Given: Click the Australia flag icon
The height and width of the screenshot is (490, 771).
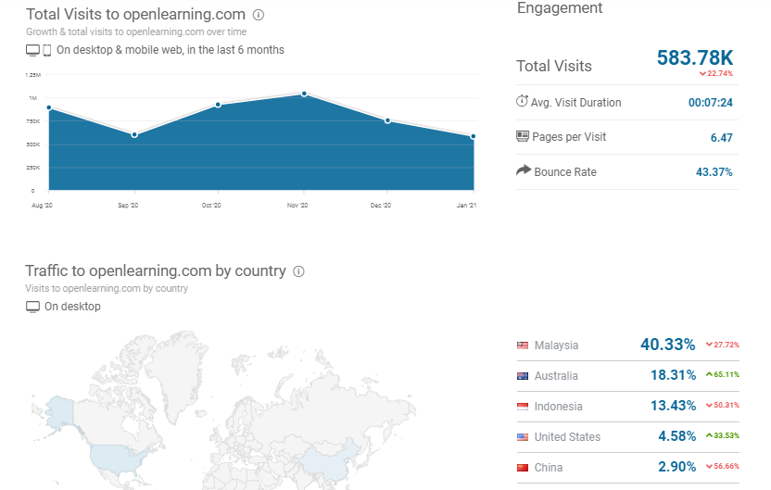Looking at the screenshot, I should (x=523, y=376).
